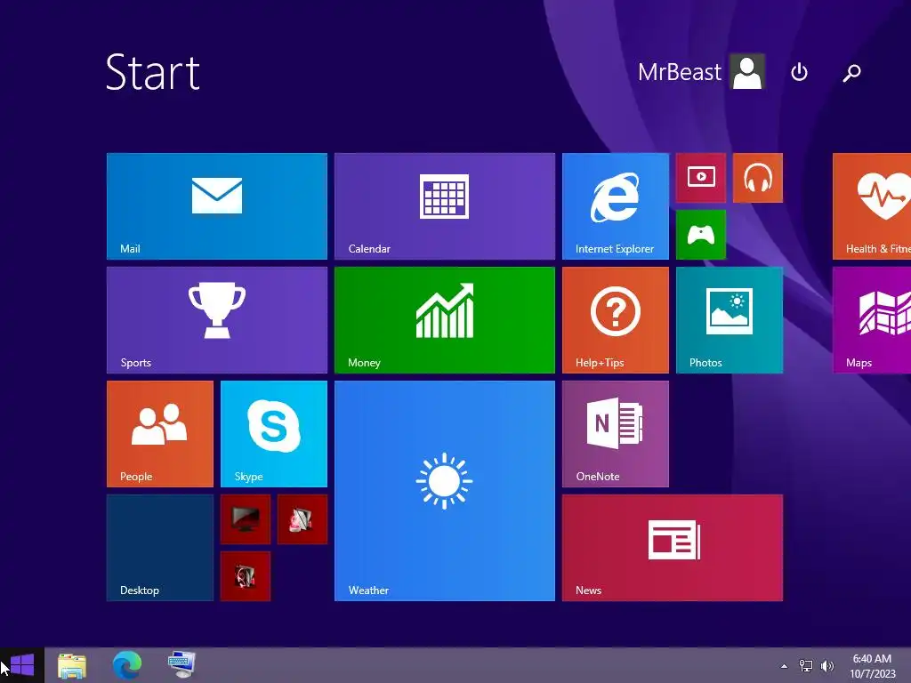The image size is (911, 683).
Task: Open the Mail tile
Action: point(217,206)
